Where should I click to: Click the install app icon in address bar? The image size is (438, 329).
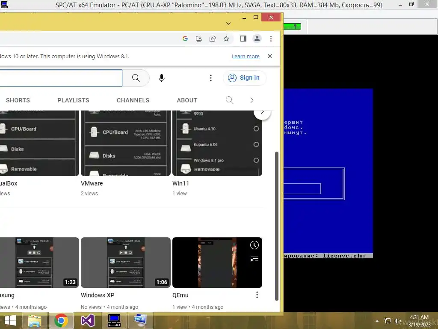(x=198, y=39)
